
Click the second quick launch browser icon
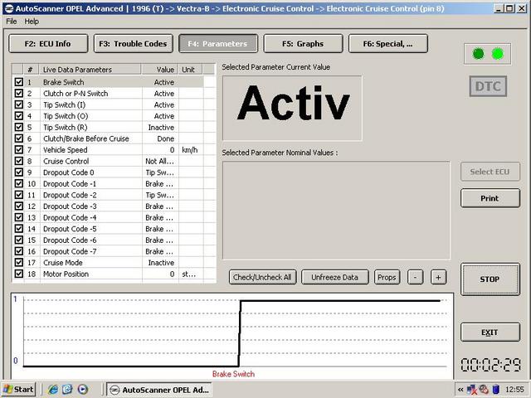tap(67, 390)
